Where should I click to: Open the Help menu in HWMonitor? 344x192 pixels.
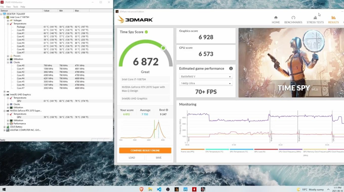click(23, 7)
